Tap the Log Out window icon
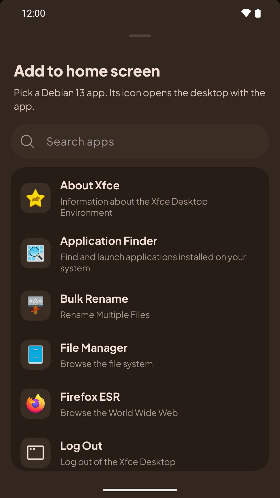This screenshot has width=280, height=498. tap(36, 453)
